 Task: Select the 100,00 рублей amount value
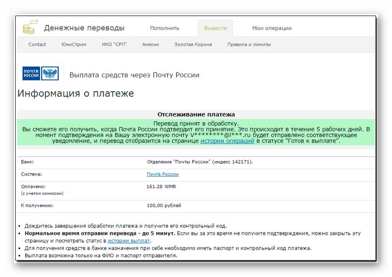164,206
